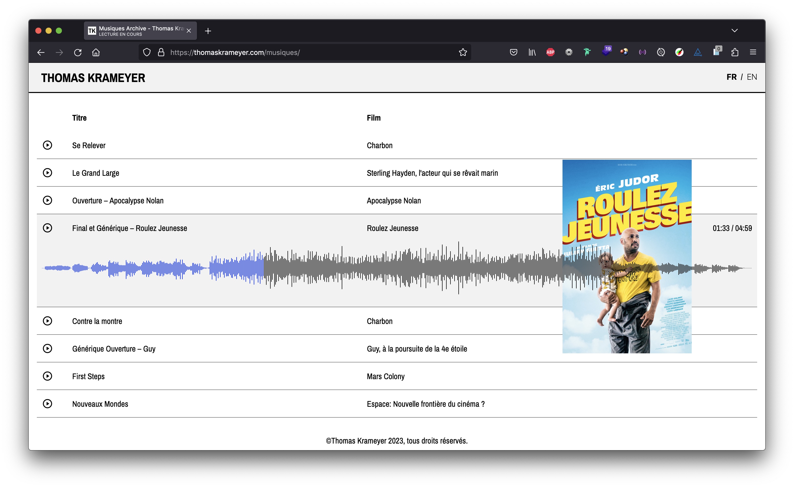This screenshot has height=488, width=794.
Task: Click the Roulez Jeunesse poster image
Action: pos(627,257)
